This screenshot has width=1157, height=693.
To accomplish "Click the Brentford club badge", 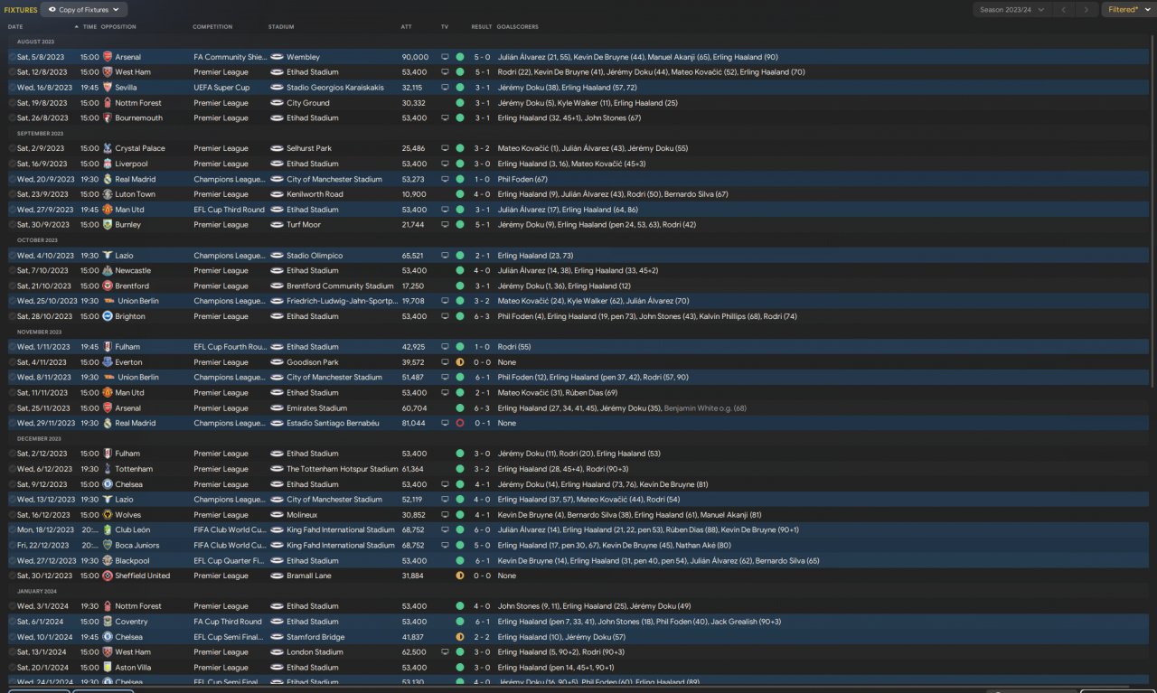I will [108, 286].
